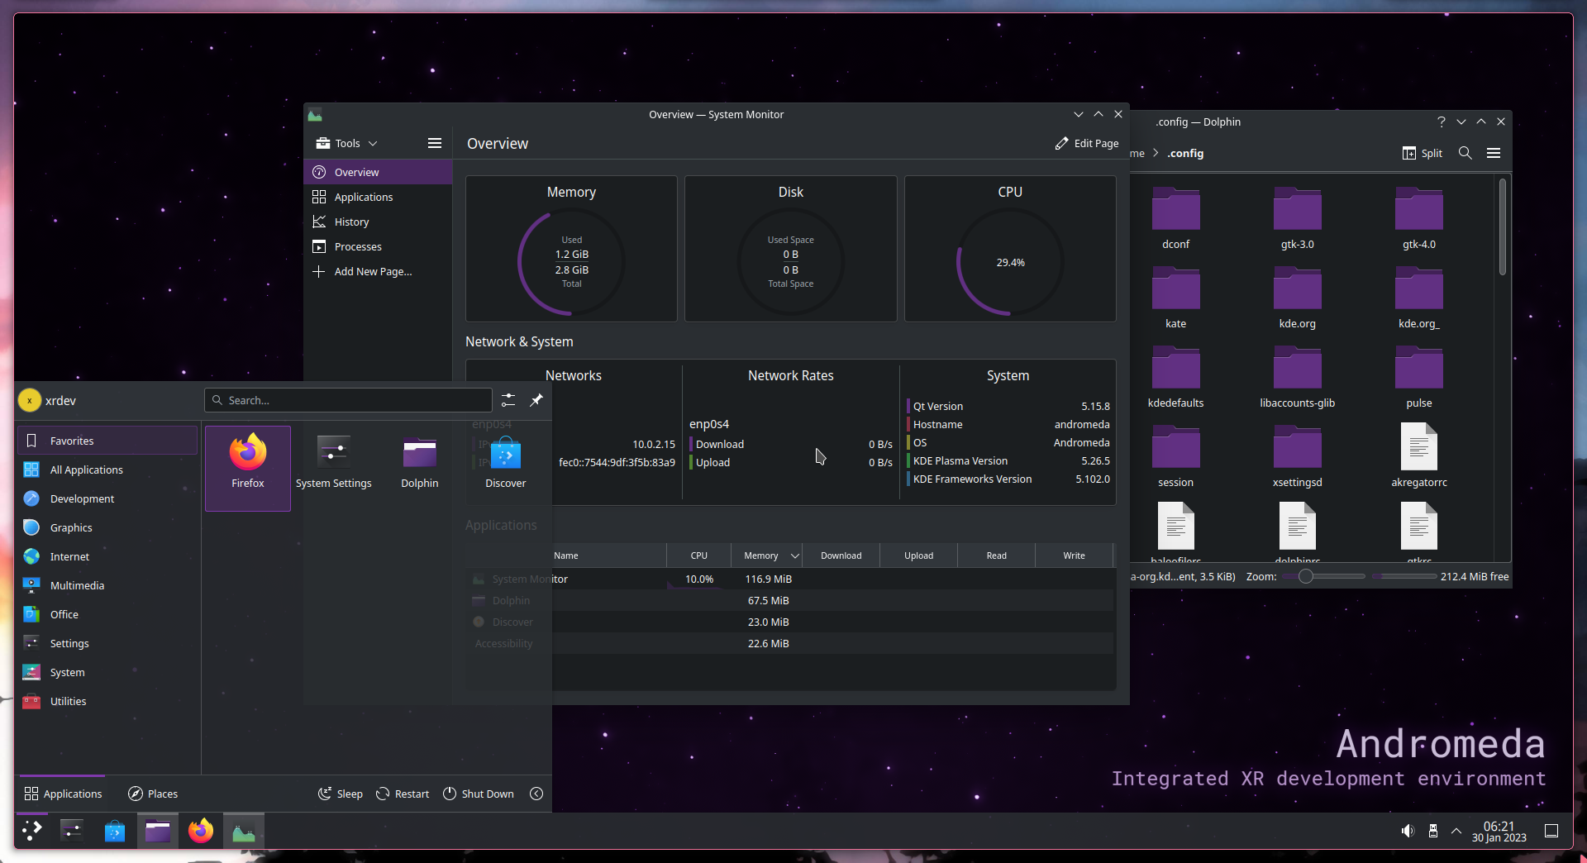
Task: Open Discover from the taskbar
Action: coord(115,831)
